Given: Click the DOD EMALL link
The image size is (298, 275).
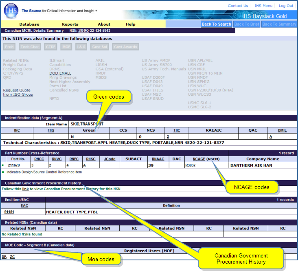Looking at the screenshot, I should [60, 73].
